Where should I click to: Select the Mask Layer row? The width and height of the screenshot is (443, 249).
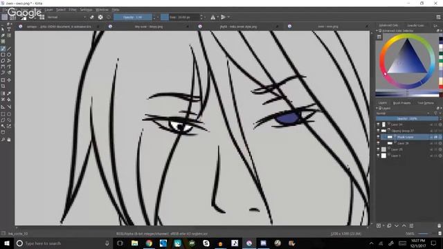[411, 137]
